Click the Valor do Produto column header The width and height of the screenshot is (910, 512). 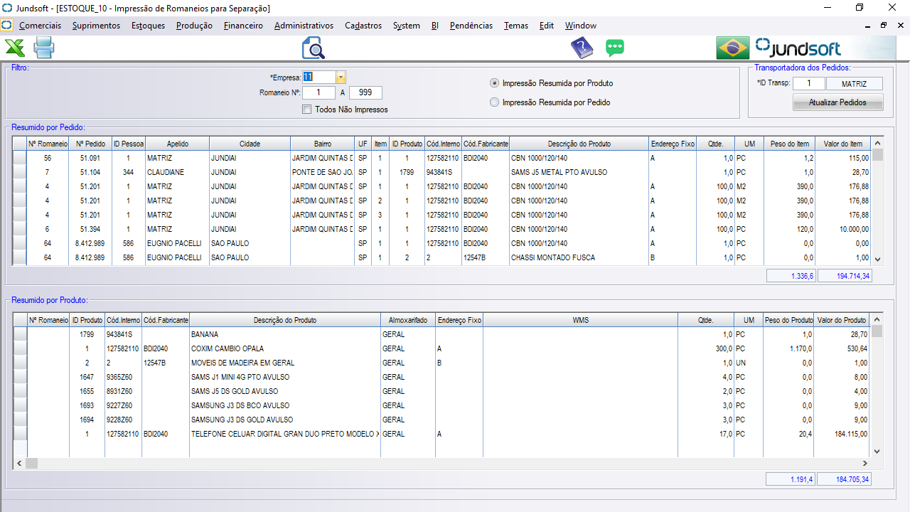(842, 321)
